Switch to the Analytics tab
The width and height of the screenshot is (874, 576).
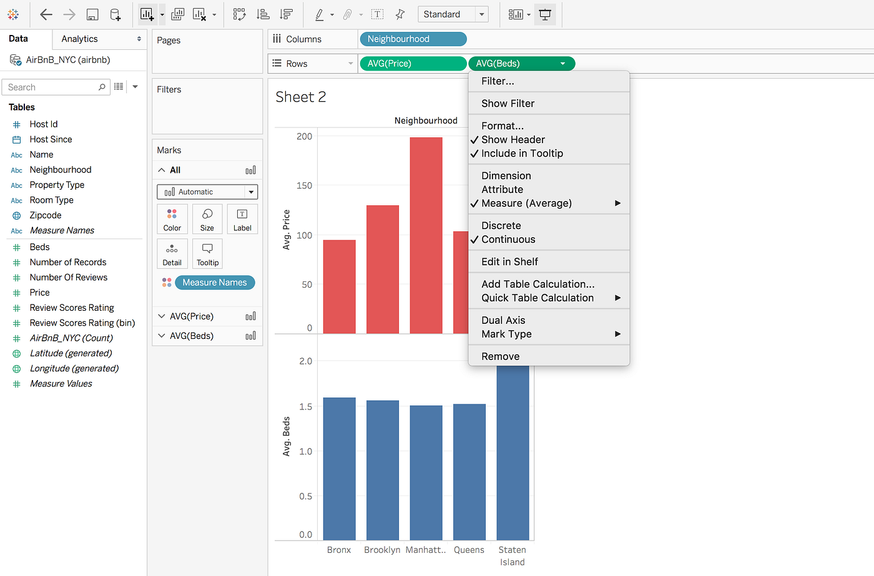(79, 39)
